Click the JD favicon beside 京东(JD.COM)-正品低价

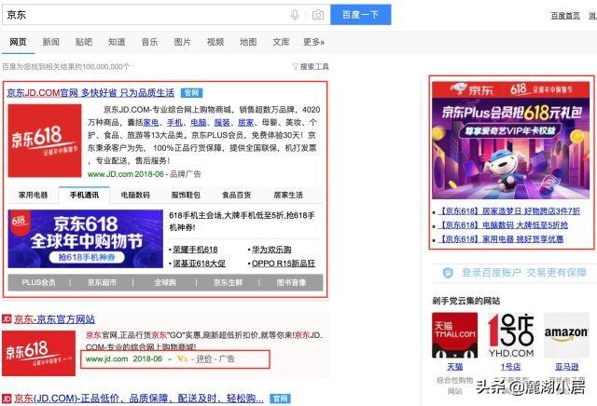[7, 398]
